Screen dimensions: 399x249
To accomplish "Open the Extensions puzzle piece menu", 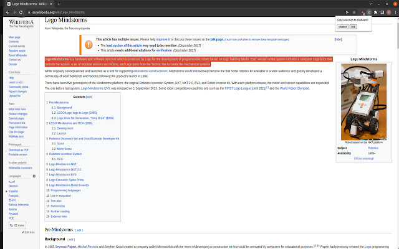I will tap(375, 12).
